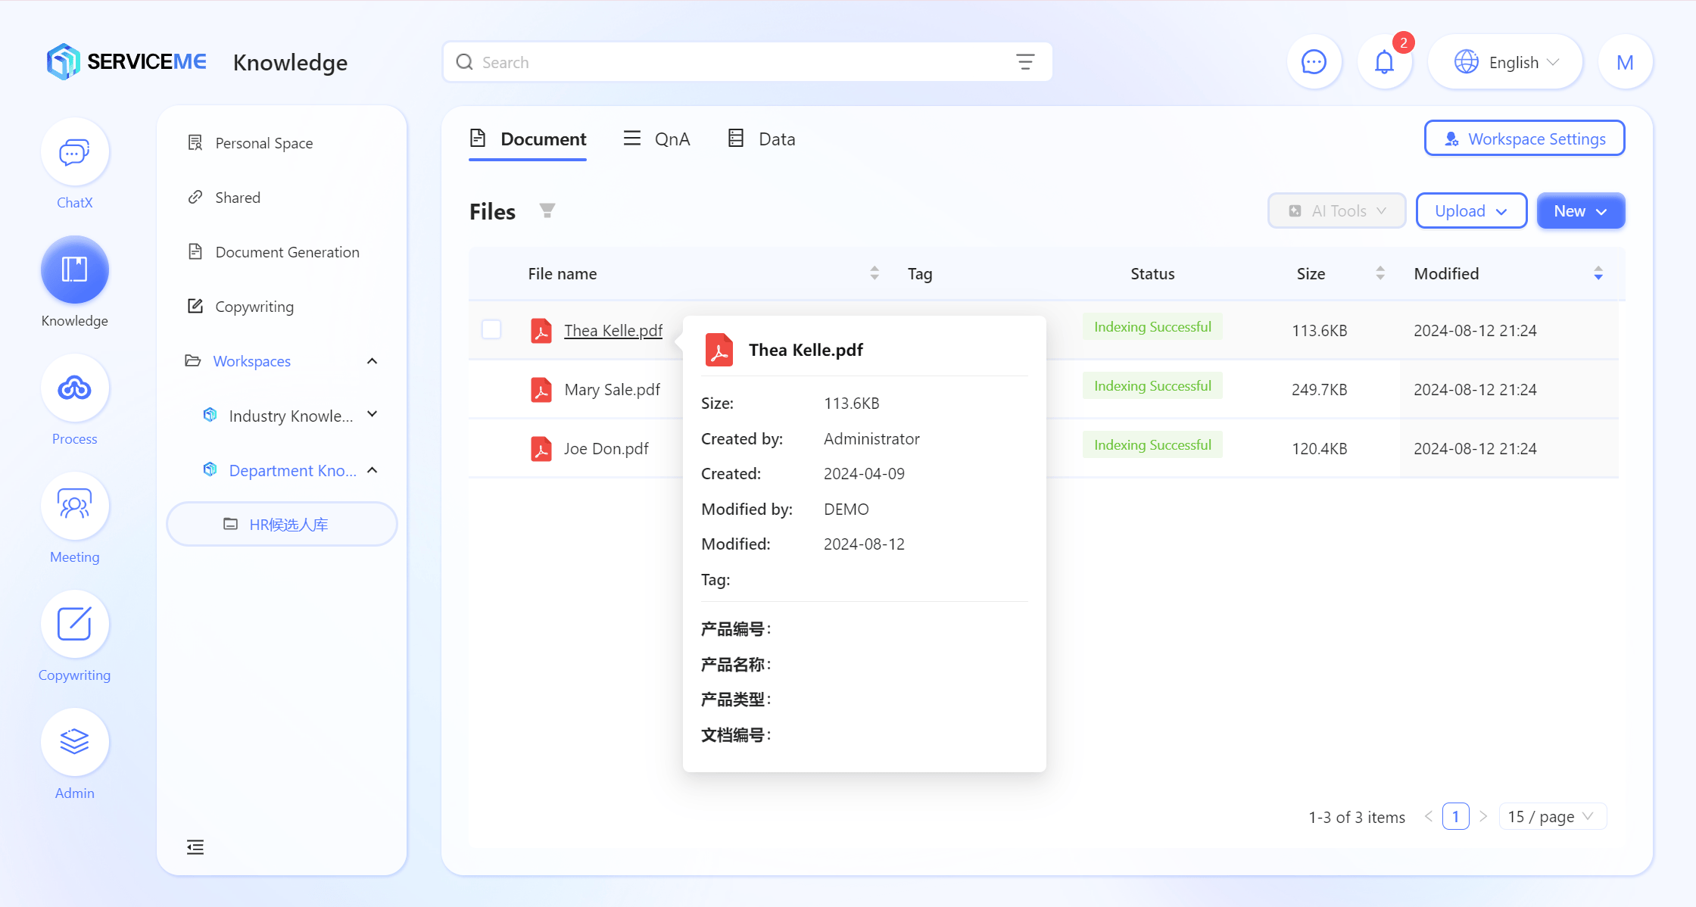
Task: Open the Admin layers icon
Action: tap(74, 743)
